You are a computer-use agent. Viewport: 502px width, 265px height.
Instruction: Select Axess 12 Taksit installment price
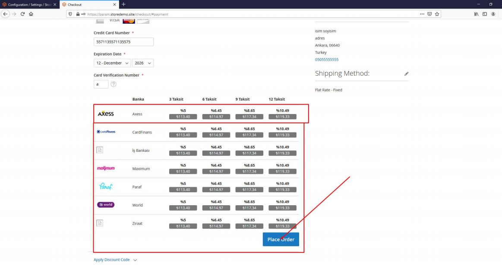[x=282, y=117]
